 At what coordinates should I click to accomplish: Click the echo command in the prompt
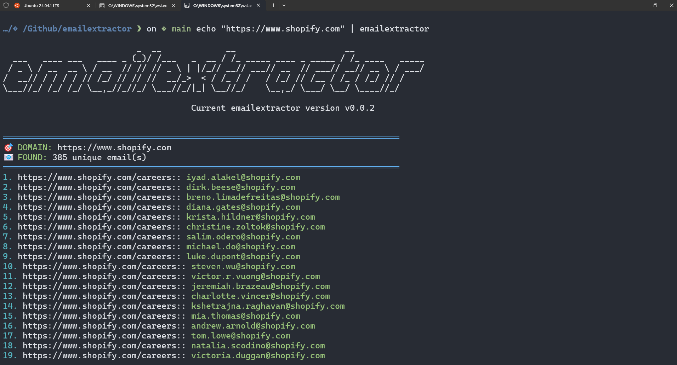pos(206,29)
